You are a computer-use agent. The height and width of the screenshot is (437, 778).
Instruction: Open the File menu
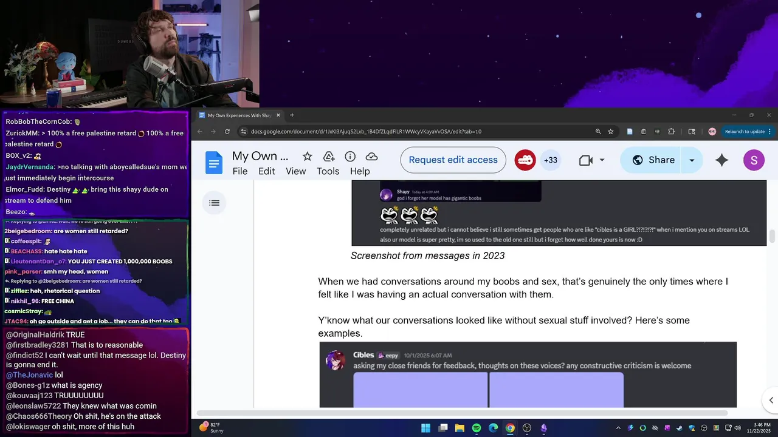pos(240,171)
